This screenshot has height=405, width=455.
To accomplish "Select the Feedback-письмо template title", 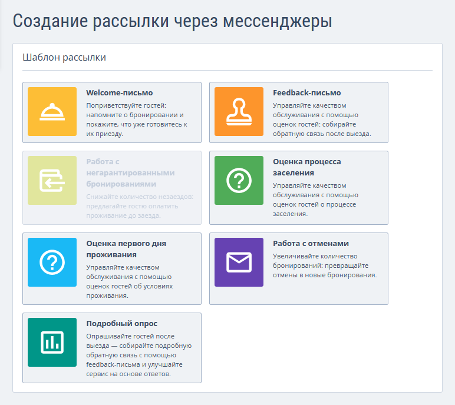I will [306, 93].
